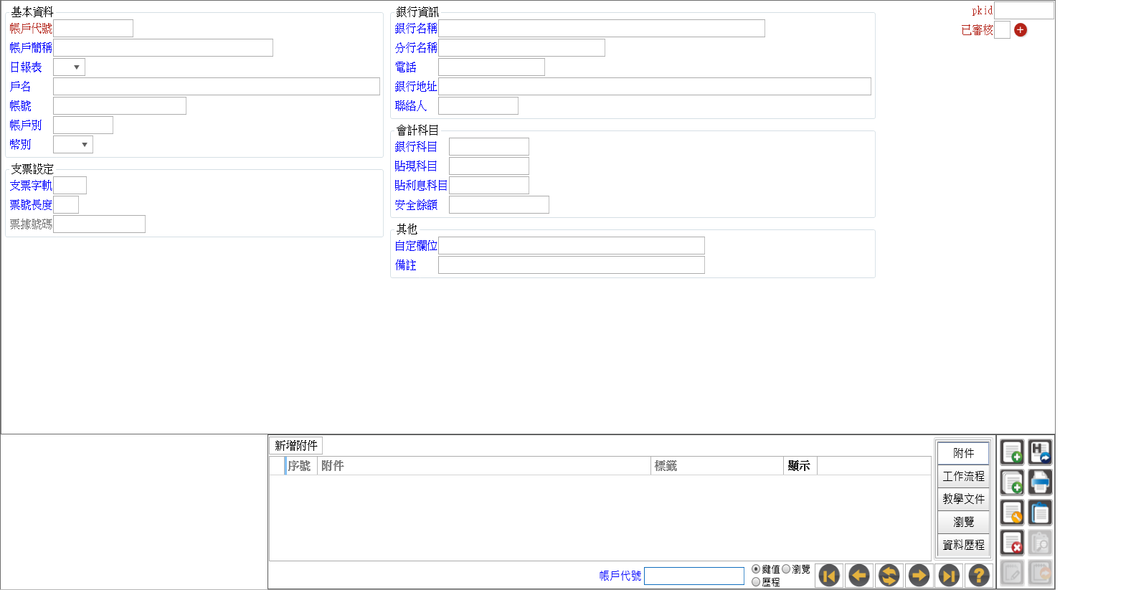The height and width of the screenshot is (590, 1136).
Task: Click the 帳戶別 label link
Action: tap(26, 125)
